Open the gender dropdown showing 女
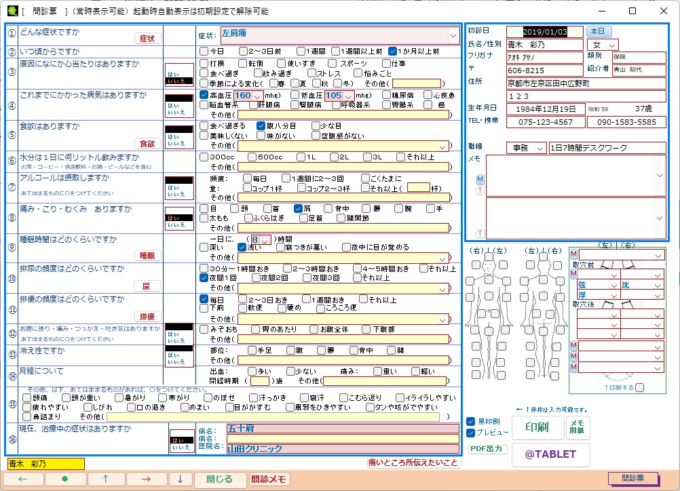This screenshot has height=491, width=680. coord(612,45)
